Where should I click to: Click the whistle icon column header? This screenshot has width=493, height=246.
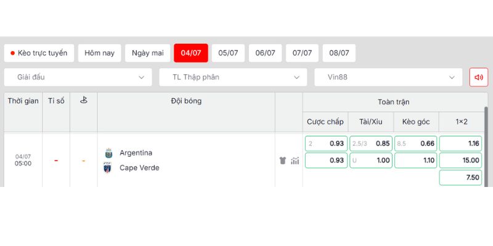[x=84, y=100]
